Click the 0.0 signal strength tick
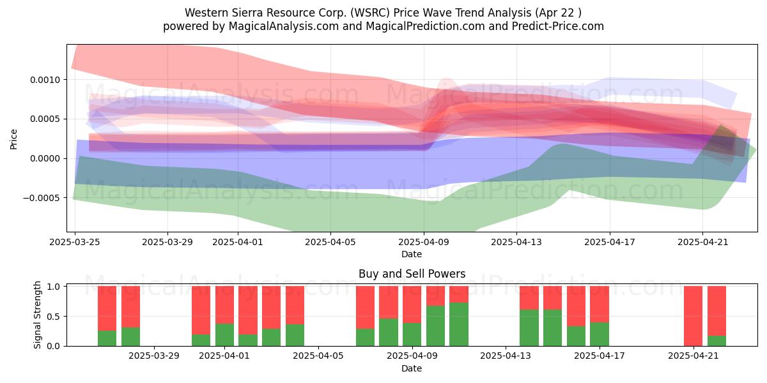767x383 pixels. (x=54, y=346)
